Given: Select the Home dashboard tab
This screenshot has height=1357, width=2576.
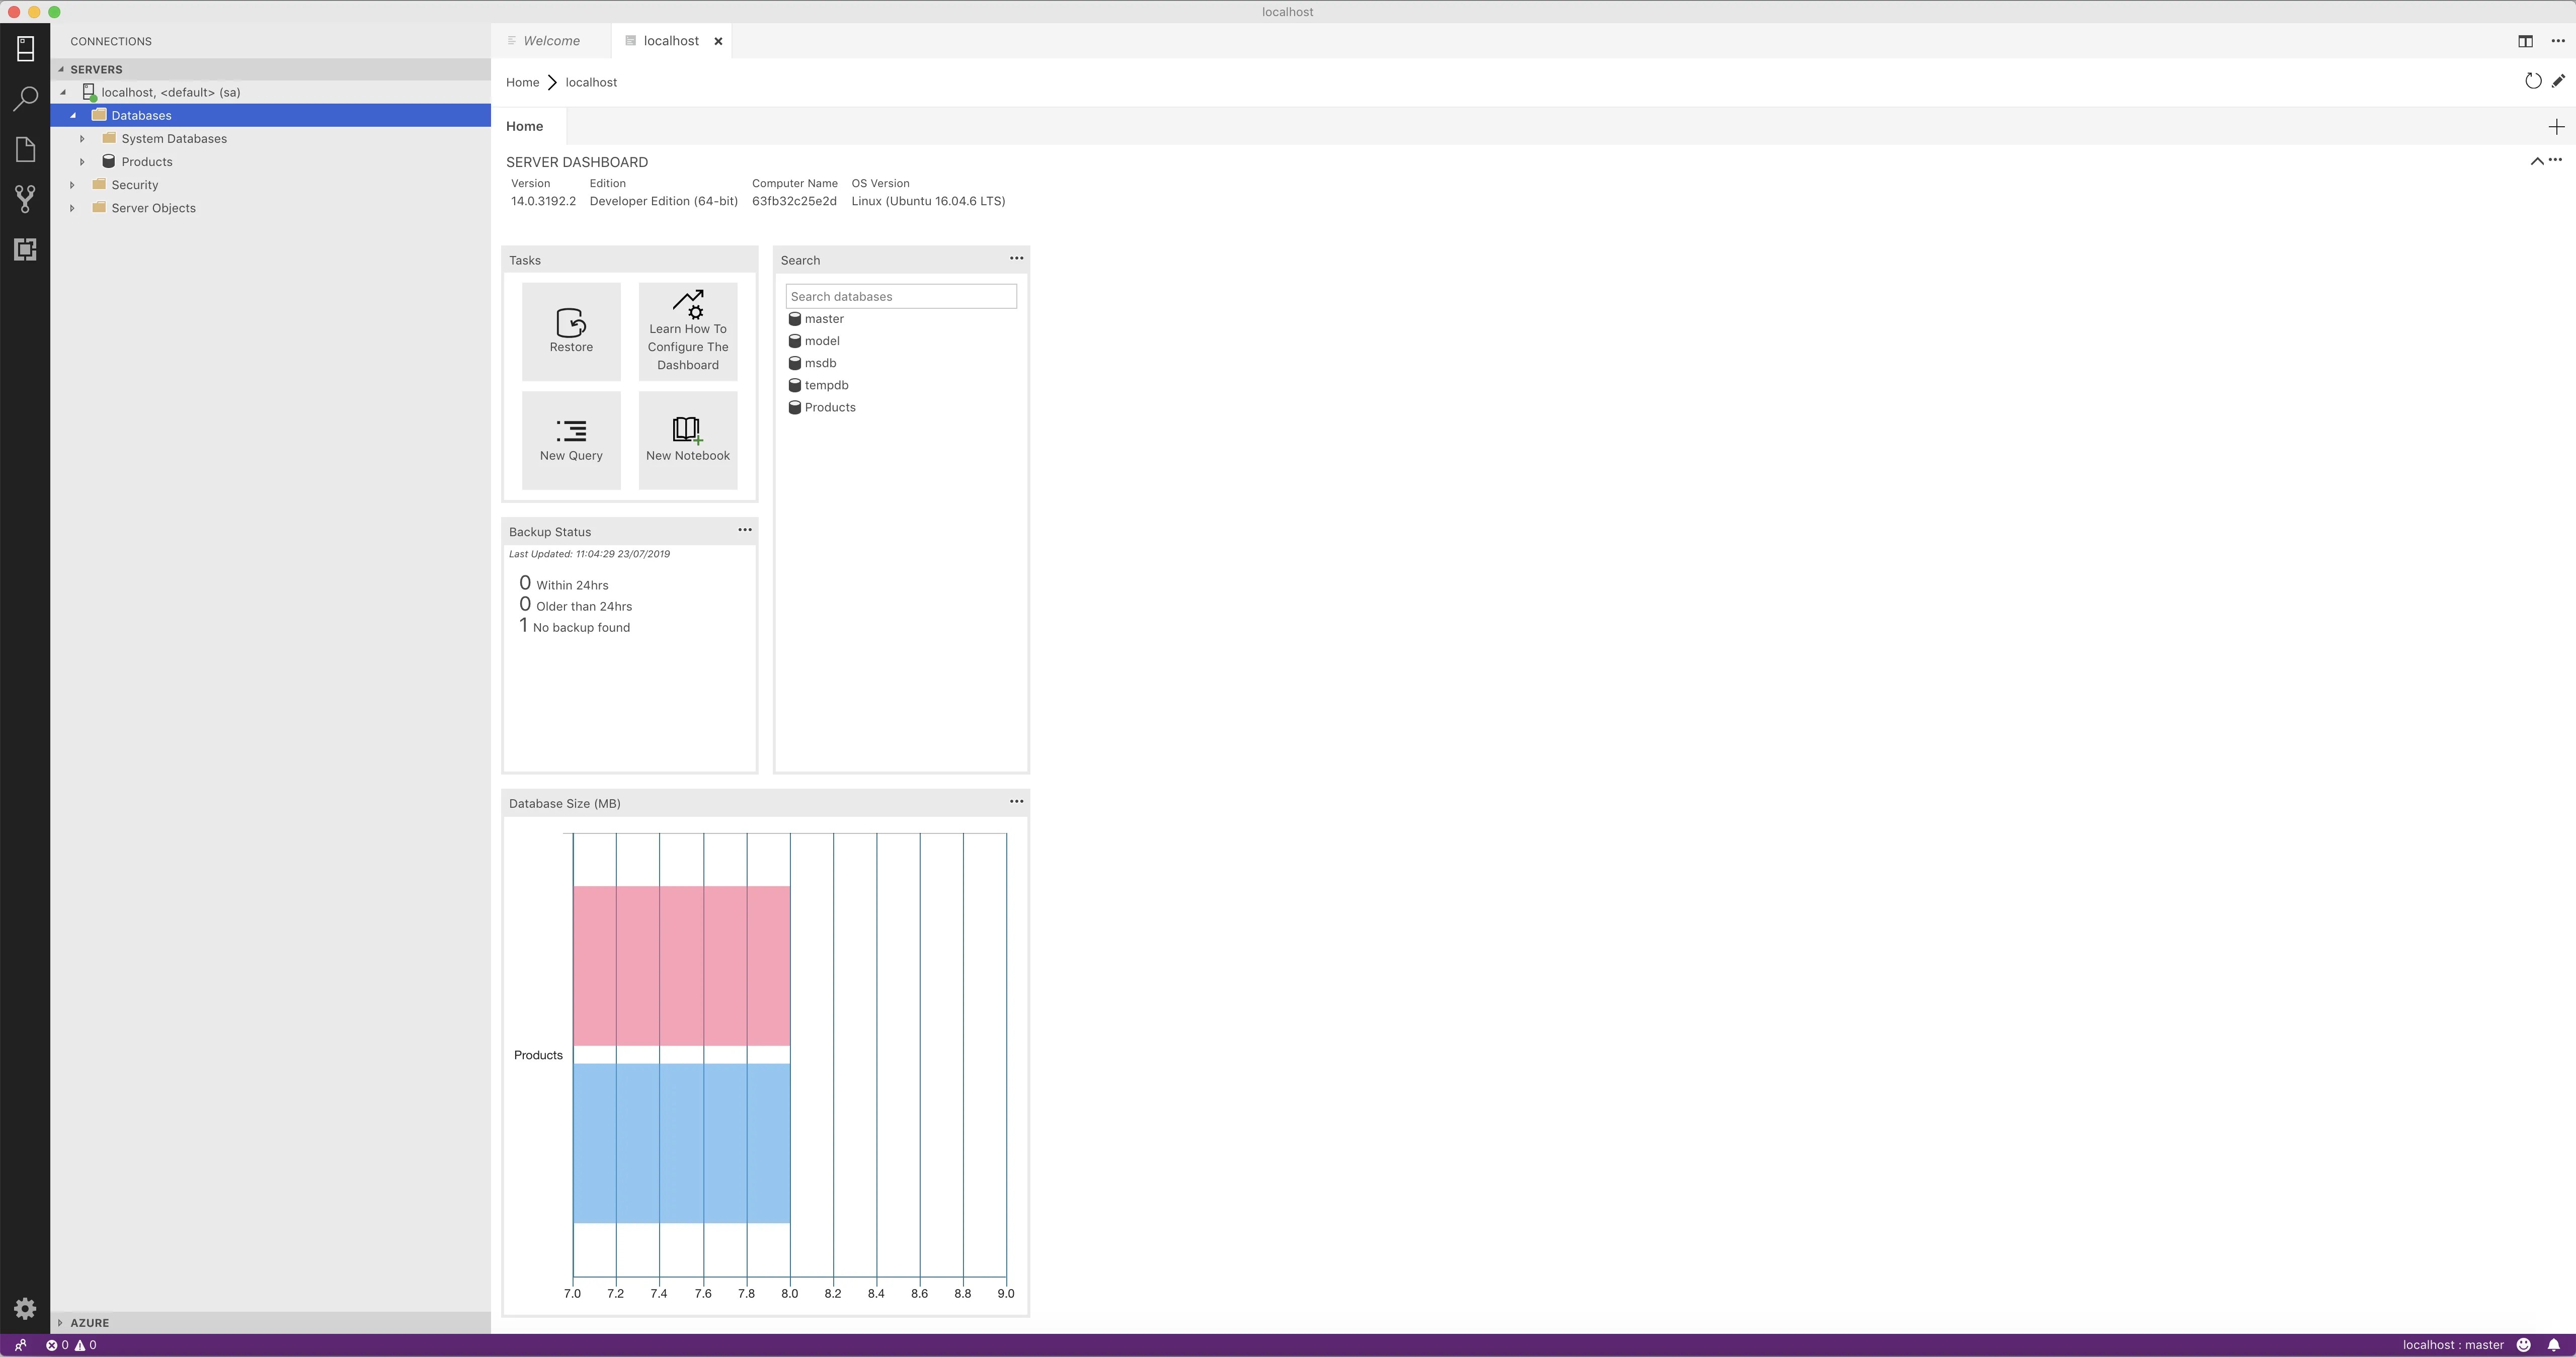Looking at the screenshot, I should click(x=525, y=126).
